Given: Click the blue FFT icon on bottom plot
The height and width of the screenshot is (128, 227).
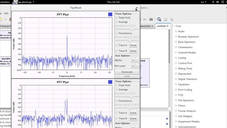Looking at the screenshot, I should click(110, 82).
